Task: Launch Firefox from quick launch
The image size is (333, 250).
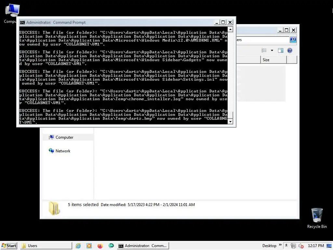Action: point(100,246)
